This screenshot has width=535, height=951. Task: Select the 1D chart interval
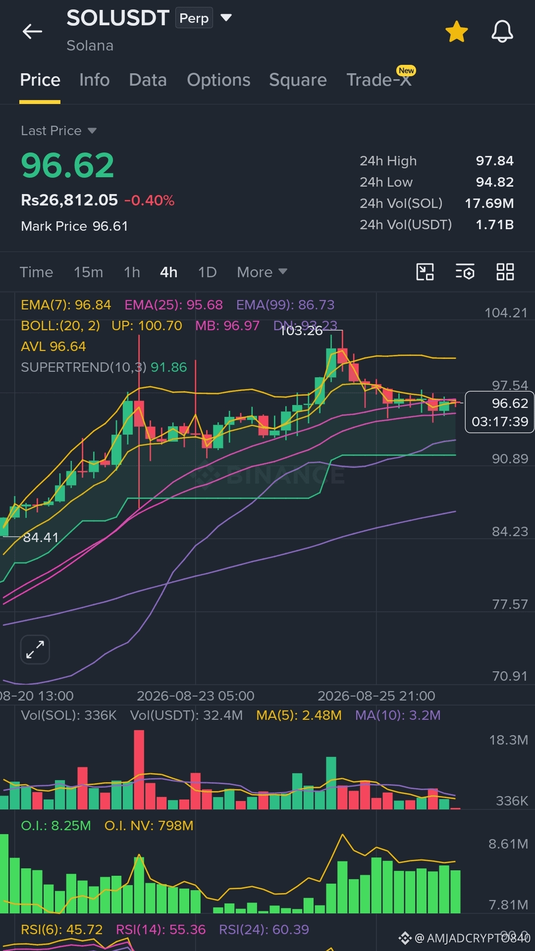coord(207,272)
